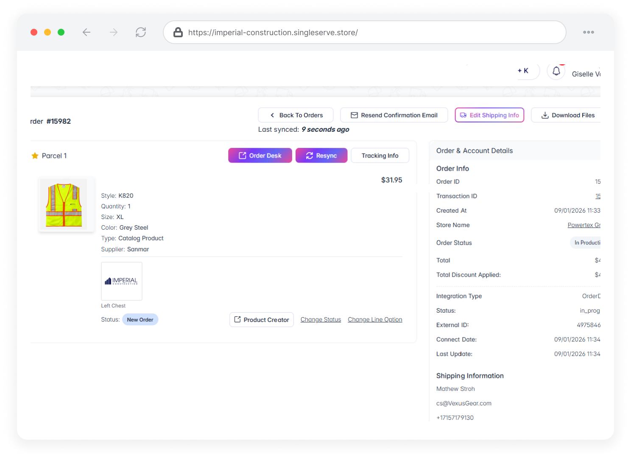Go back using Back To Orders

pos(296,115)
